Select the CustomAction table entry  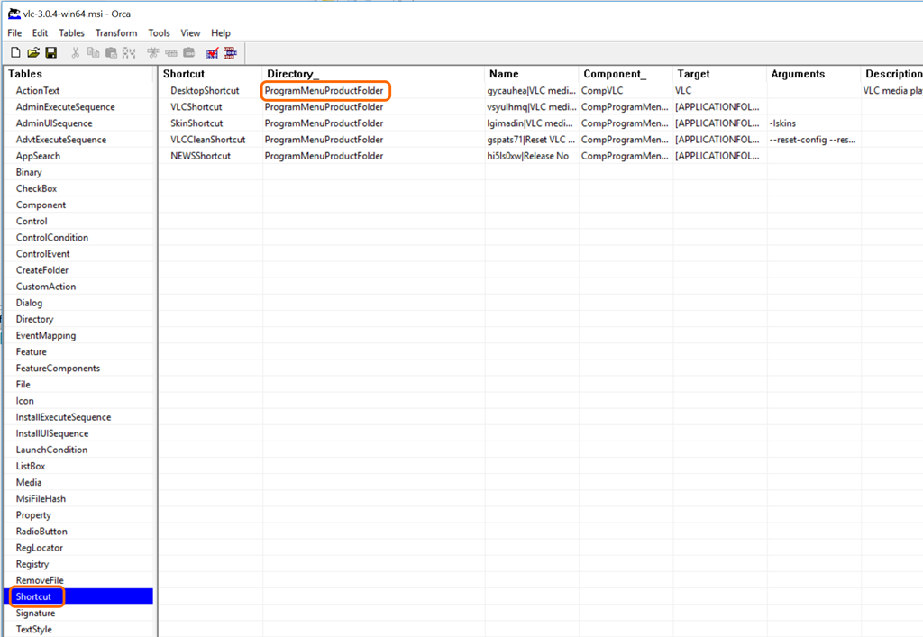click(46, 287)
